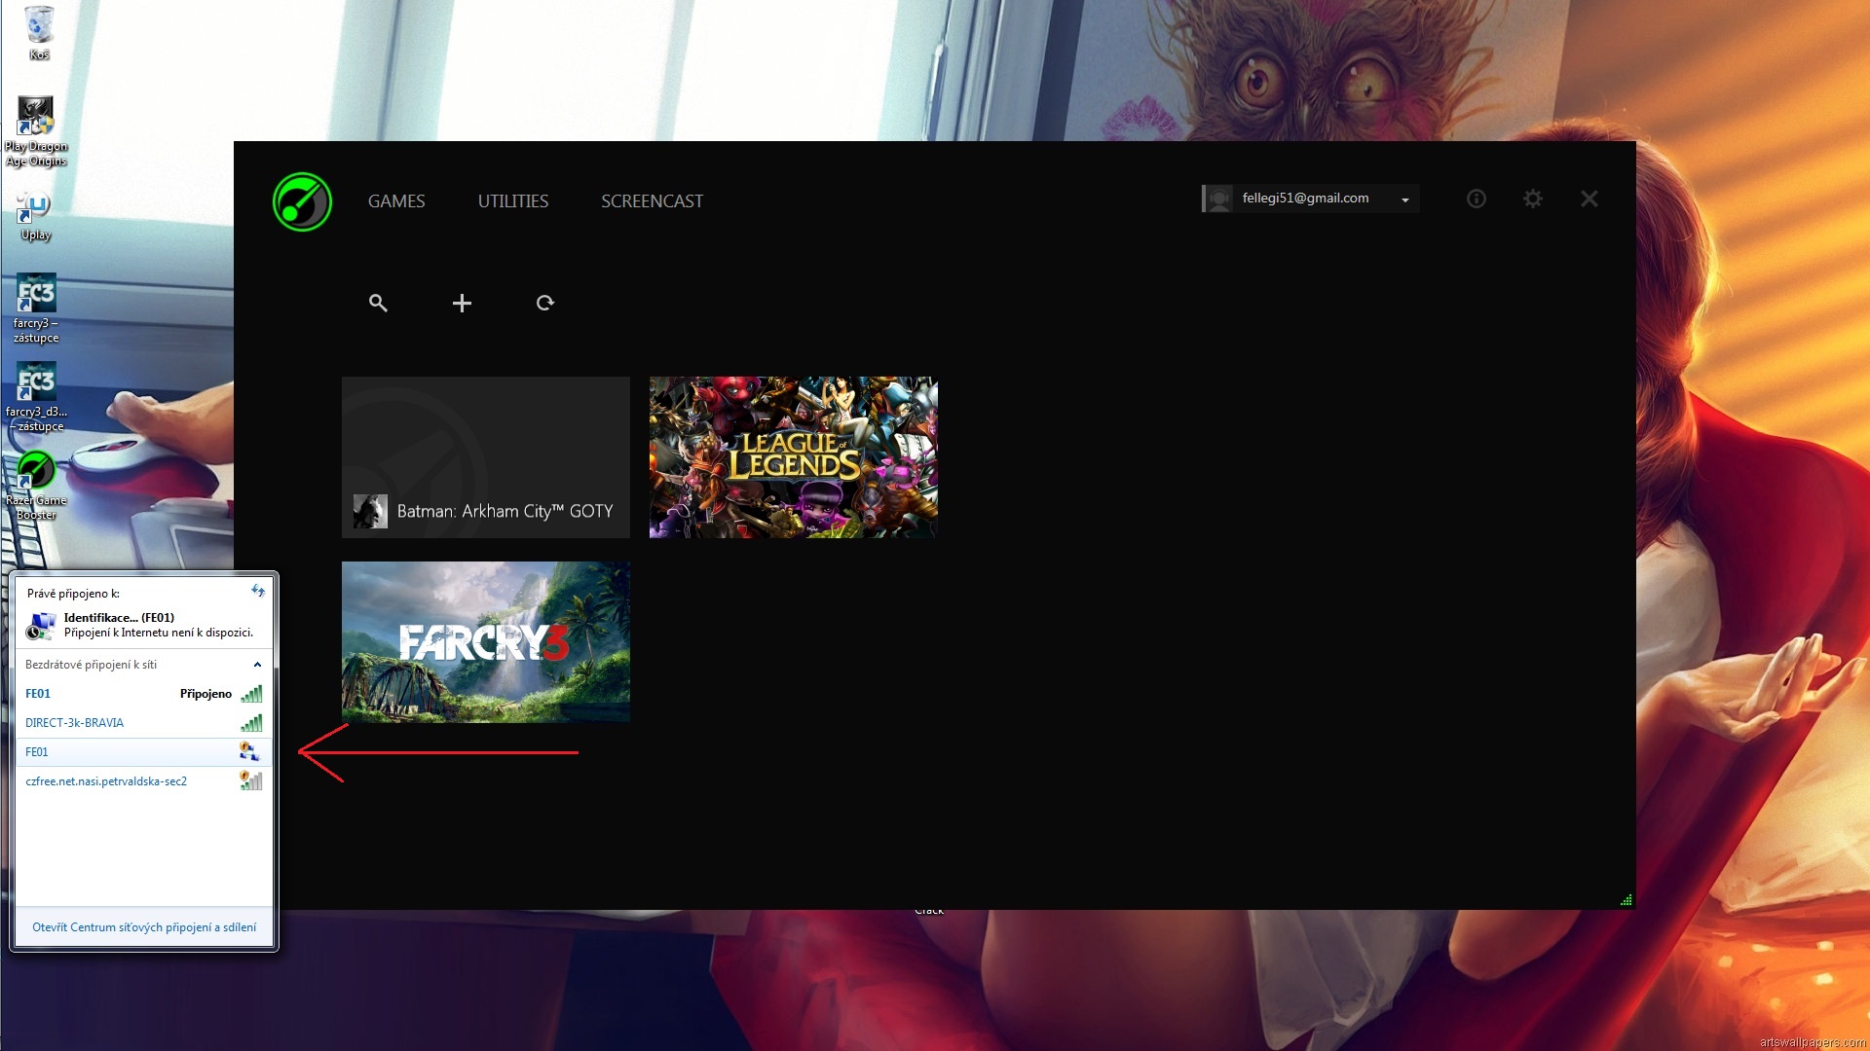Click the search magnifier icon
The height and width of the screenshot is (1051, 1870).
click(378, 303)
